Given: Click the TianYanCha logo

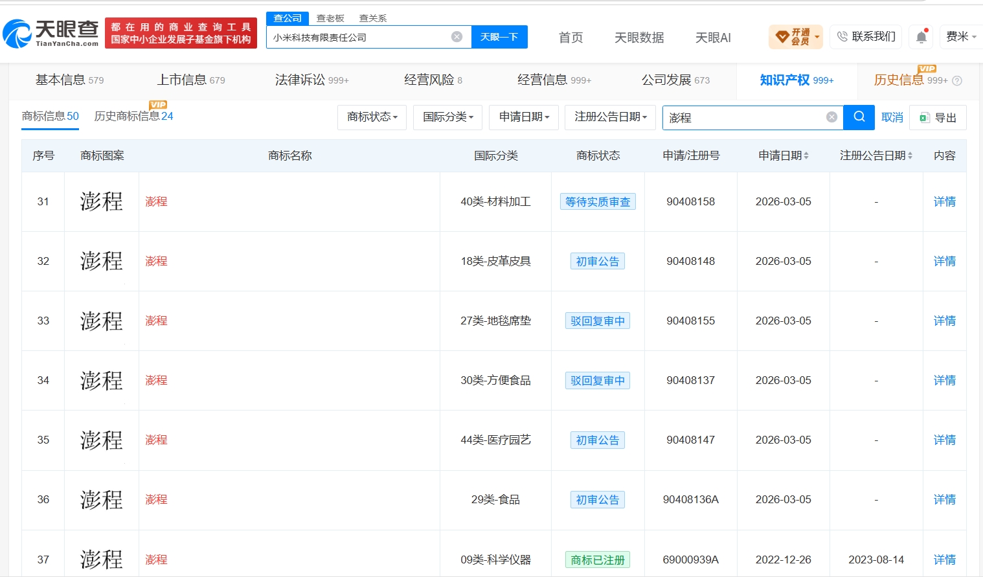Looking at the screenshot, I should pos(51,33).
